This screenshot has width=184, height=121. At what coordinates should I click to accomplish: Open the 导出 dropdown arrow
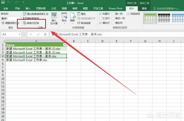[64, 23]
